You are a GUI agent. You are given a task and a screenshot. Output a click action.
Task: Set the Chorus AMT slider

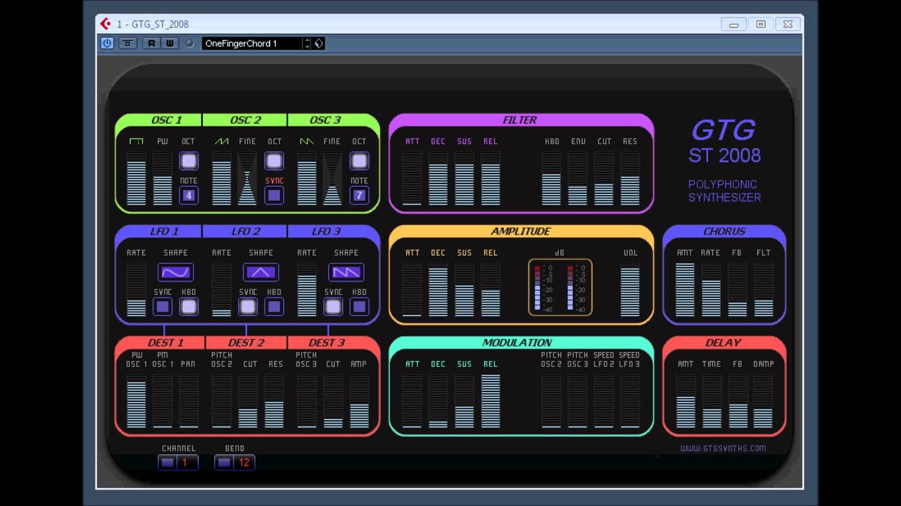685,290
